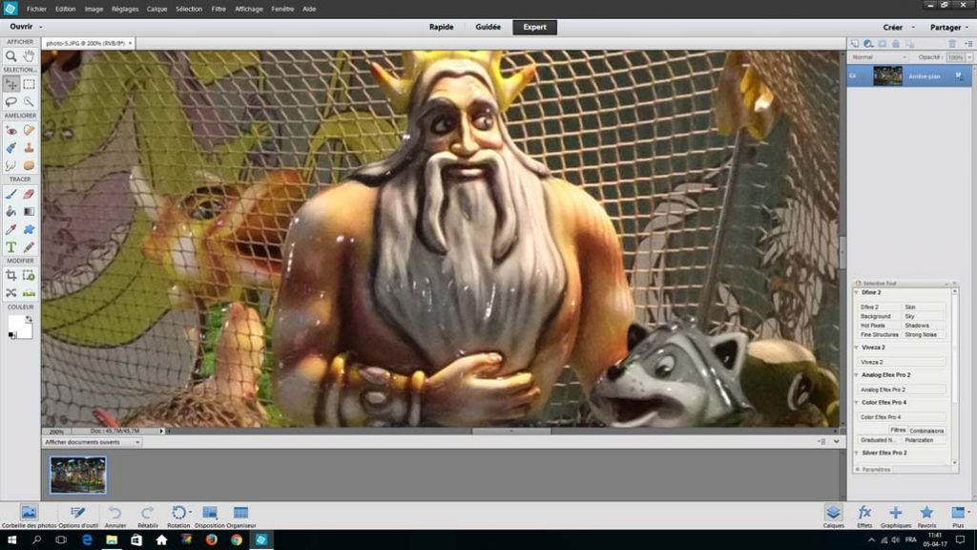977x550 pixels.
Task: Select the Content-Aware Move tool
Action: pos(11,292)
